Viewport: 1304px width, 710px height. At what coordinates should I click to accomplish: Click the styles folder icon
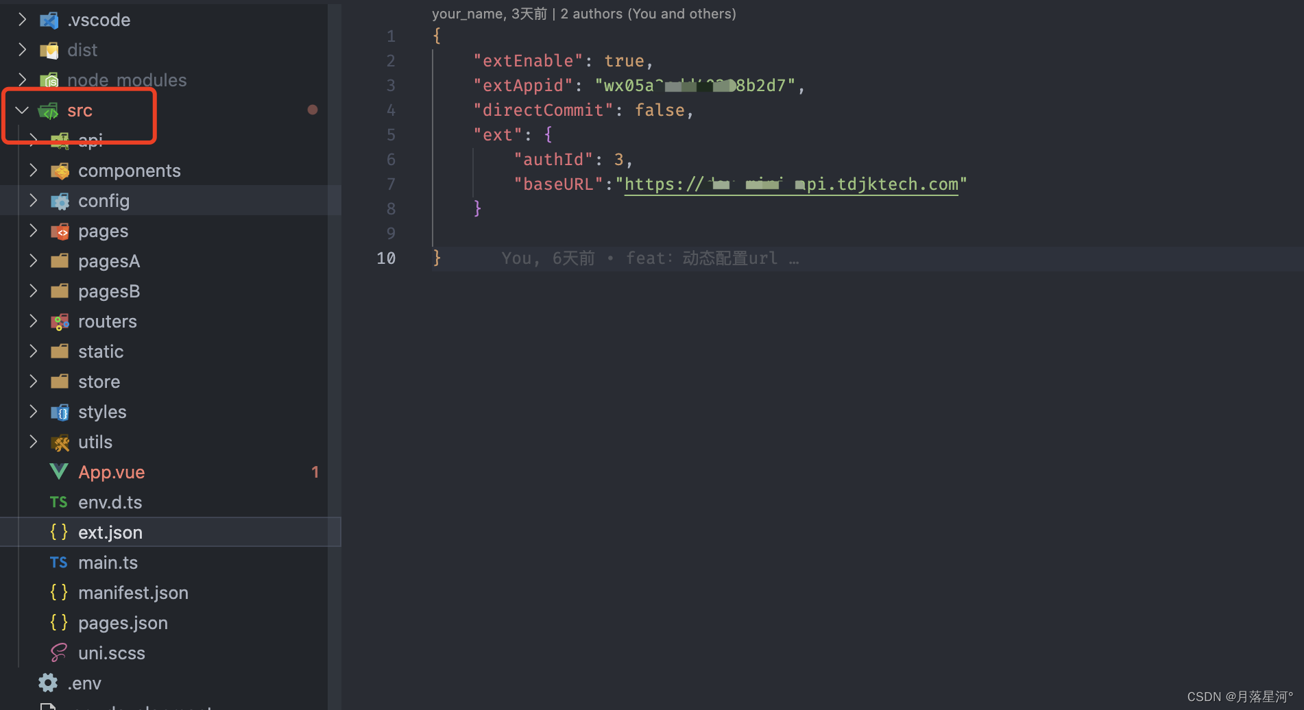[59, 411]
